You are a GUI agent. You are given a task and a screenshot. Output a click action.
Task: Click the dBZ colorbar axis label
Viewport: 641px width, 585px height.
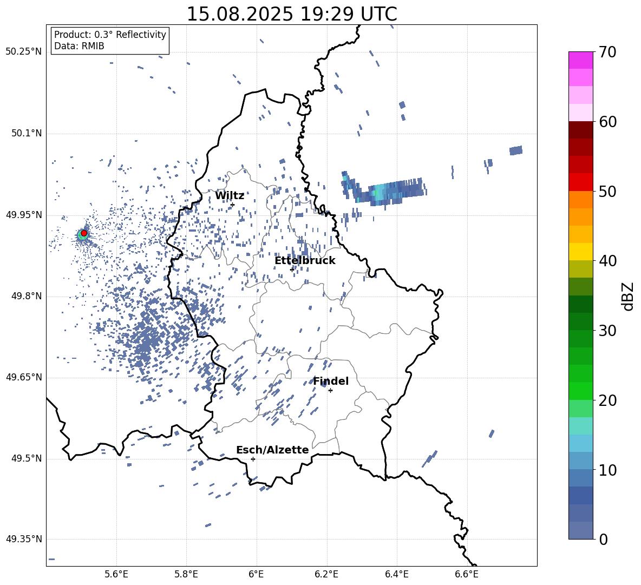pos(629,296)
